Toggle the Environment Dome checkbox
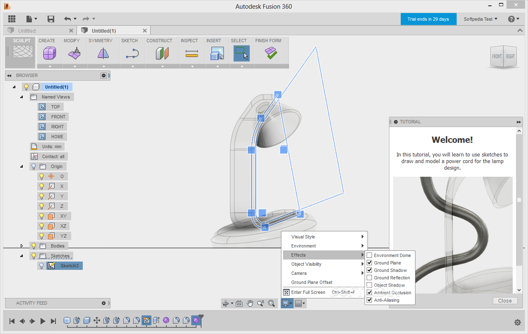Viewport: 528px width, 334px height. click(370, 255)
